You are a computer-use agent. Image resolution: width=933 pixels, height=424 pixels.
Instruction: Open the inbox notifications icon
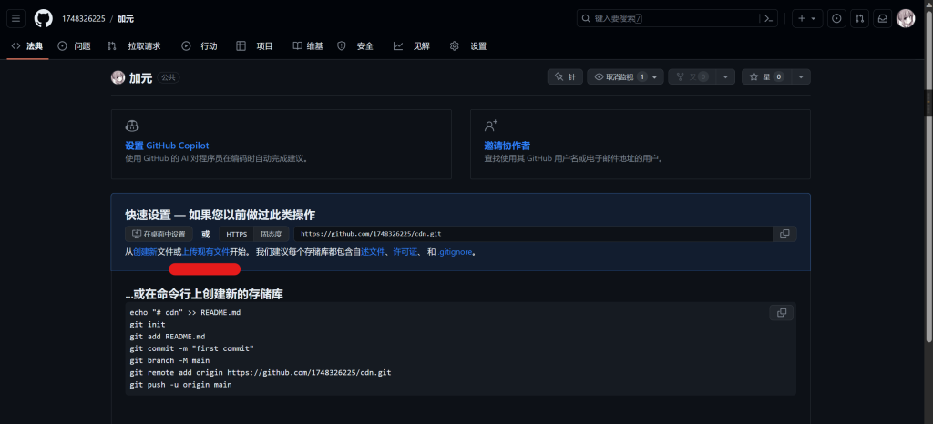click(882, 18)
